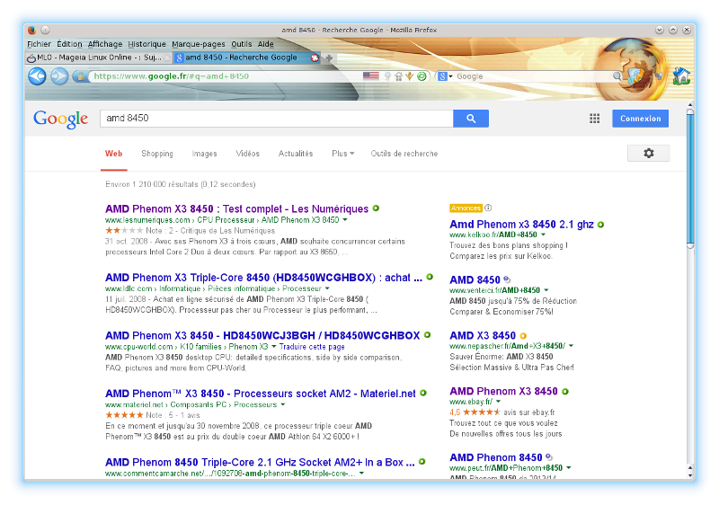Open search engine selector dropdown arrow

tap(451, 76)
